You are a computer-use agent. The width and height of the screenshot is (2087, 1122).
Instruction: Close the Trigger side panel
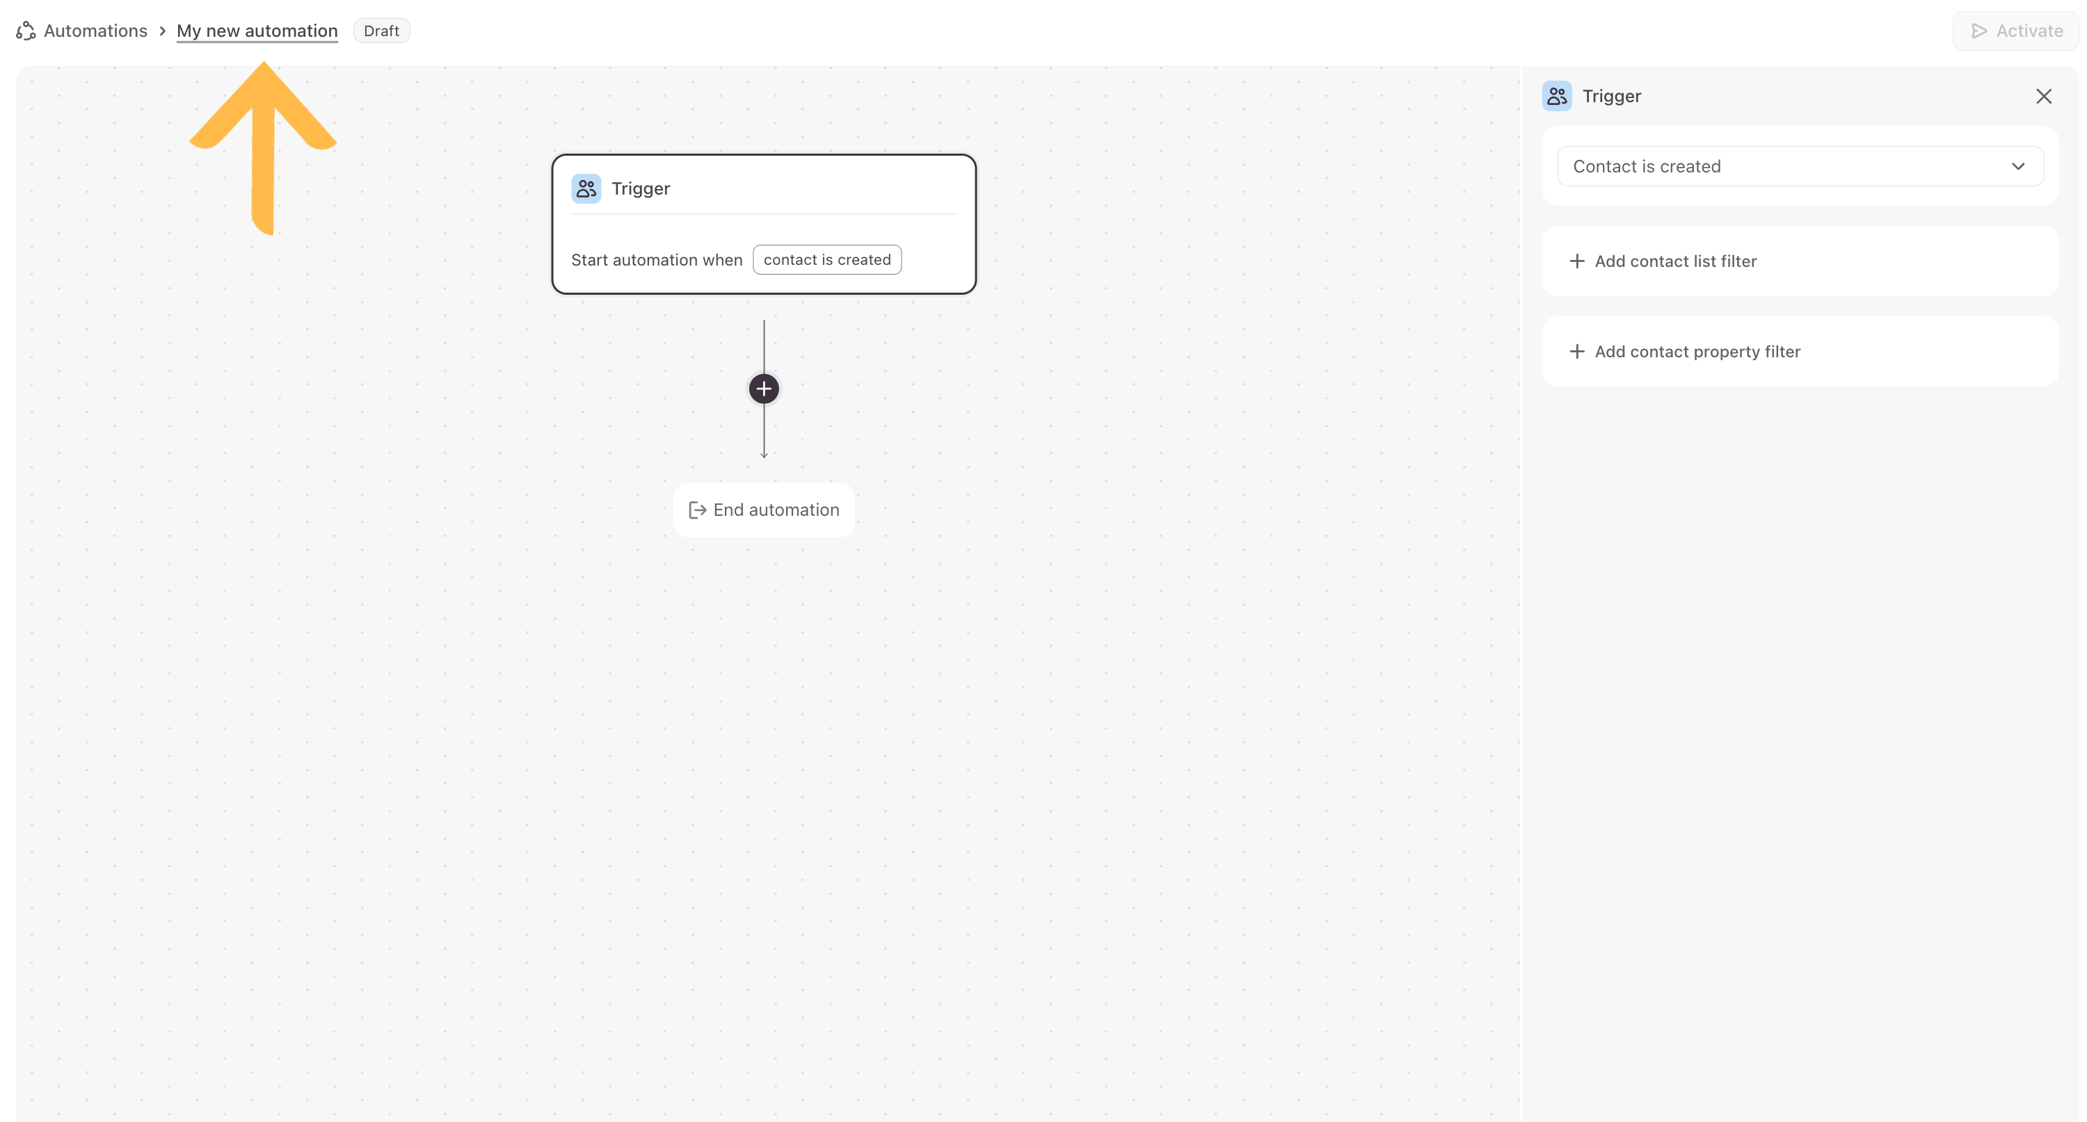[2043, 97]
